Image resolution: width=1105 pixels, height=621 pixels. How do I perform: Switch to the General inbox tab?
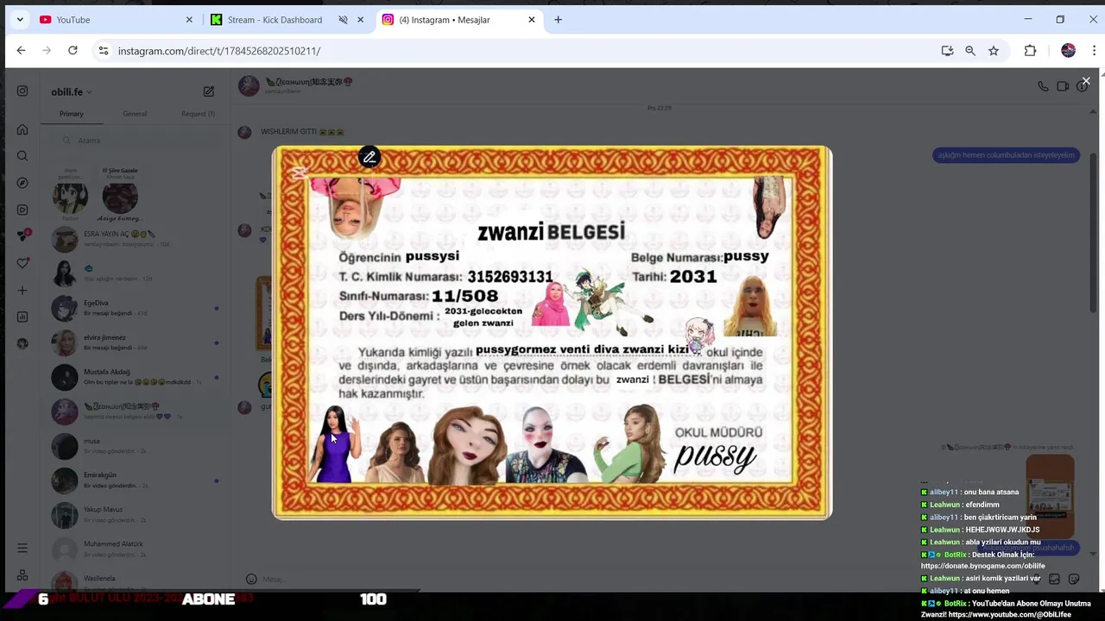pyautogui.click(x=135, y=114)
